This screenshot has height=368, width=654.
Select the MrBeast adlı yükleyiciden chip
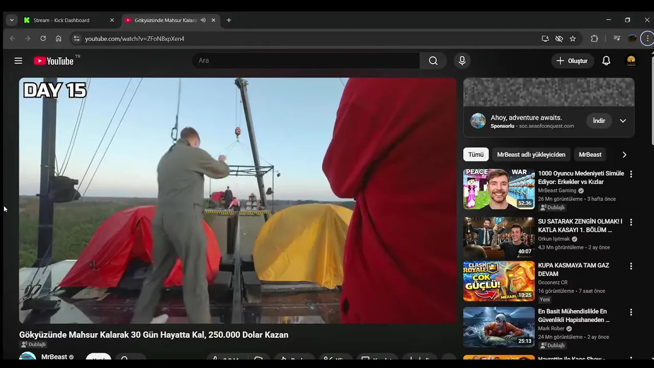[531, 154]
